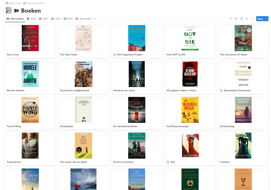This screenshot has width=271, height=190.
Task: Click Morale Ambitie title text
Action: (x=16, y=91)
